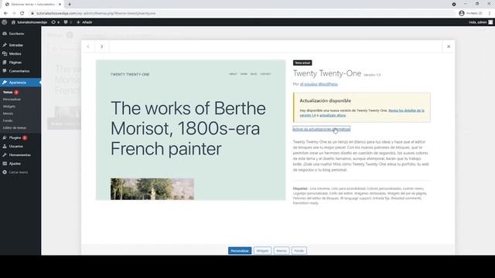Viewport: 495px width, 278px height.
Task: Open the site home icon in admin bar
Action: pyautogui.click(x=13, y=22)
